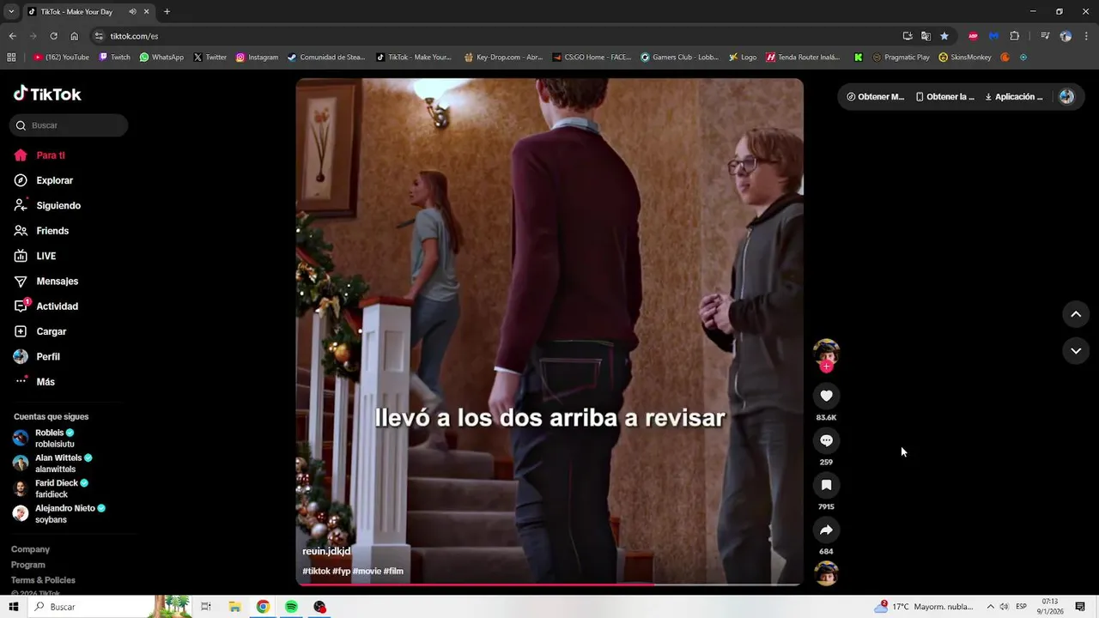This screenshot has width=1099, height=618.
Task: Open comments on the video
Action: coord(826,440)
